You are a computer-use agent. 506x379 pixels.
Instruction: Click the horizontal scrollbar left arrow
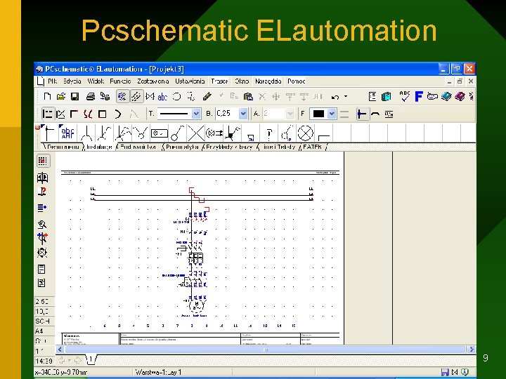click(60, 350)
